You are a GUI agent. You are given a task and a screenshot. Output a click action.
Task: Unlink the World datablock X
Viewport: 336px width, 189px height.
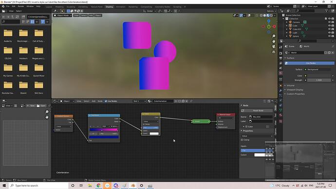pos(333,53)
